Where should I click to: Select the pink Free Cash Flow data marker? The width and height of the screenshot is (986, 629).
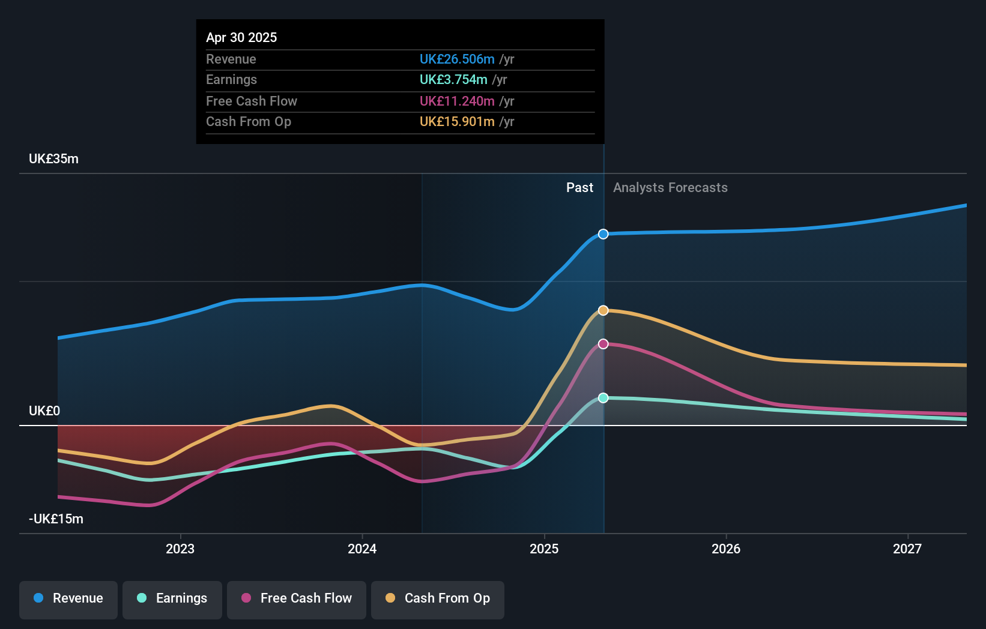[603, 343]
